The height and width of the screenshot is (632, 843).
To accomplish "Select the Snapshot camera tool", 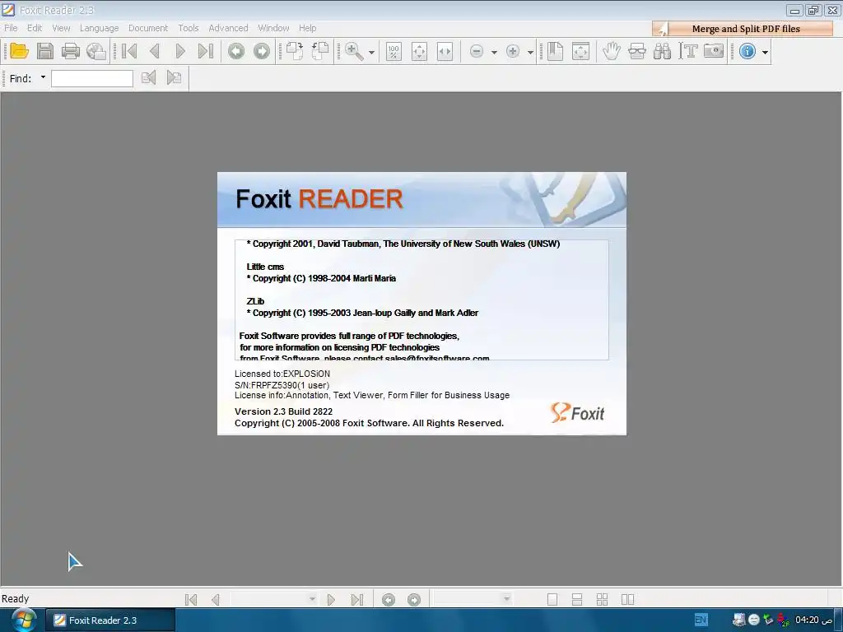I will (x=714, y=51).
